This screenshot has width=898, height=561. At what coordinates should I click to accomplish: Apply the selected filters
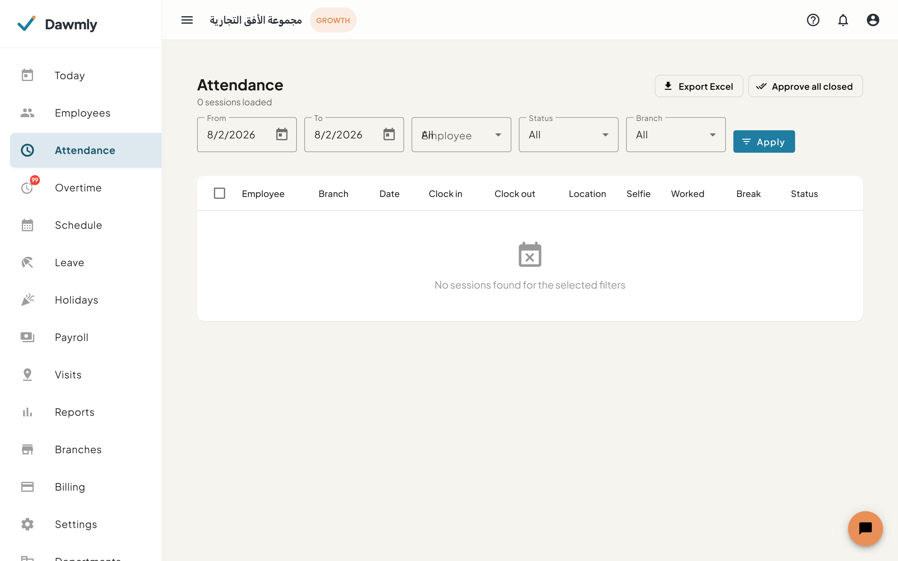[764, 141]
